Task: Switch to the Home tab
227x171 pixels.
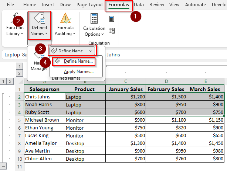Action: (30, 5)
